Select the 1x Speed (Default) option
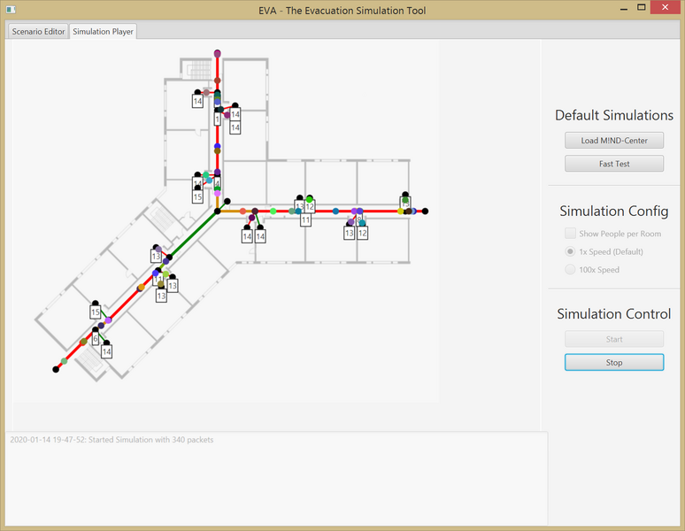The image size is (685, 531). [x=571, y=251]
